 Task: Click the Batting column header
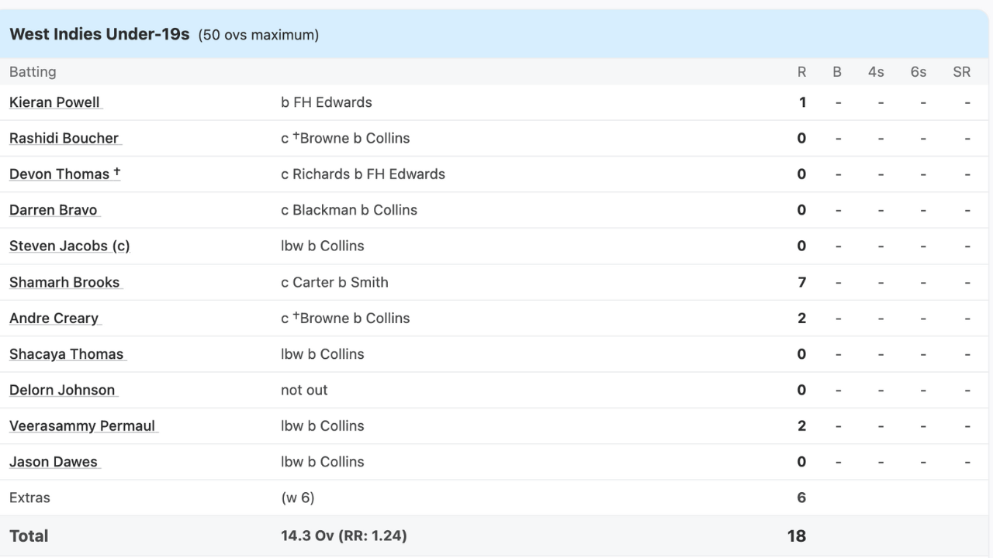click(33, 72)
